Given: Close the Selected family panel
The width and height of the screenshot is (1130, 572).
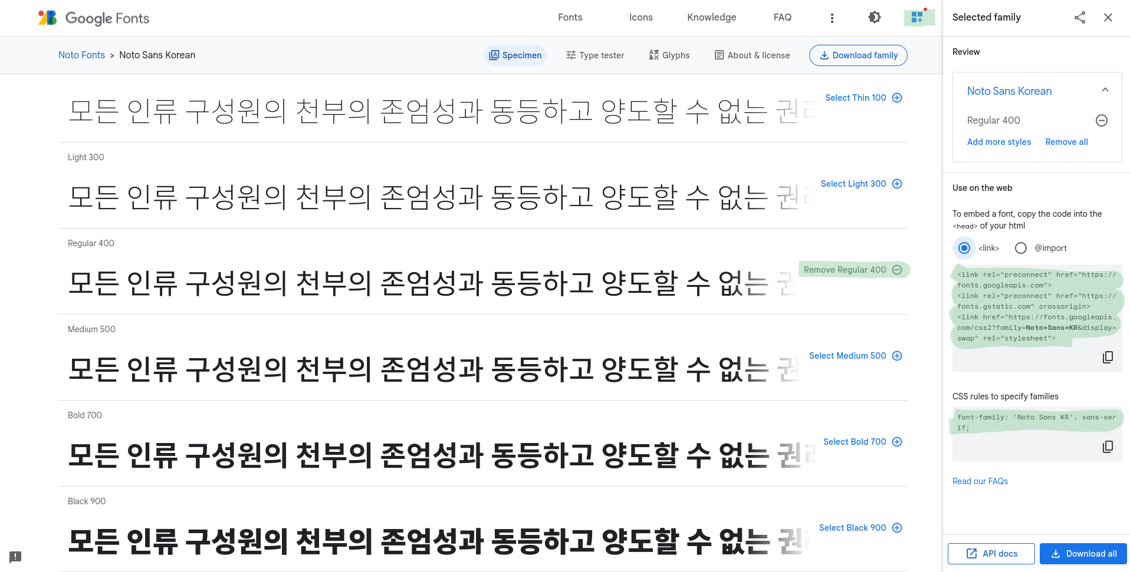Looking at the screenshot, I should point(1108,18).
